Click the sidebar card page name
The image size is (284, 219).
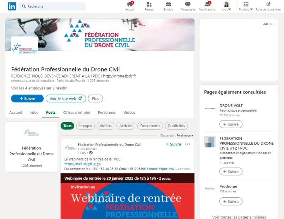pos(32,154)
